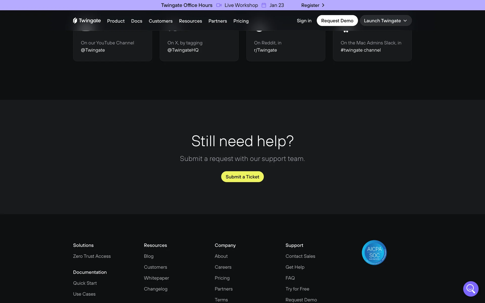This screenshot has height=303, width=485.
Task: Click the video camera icon in the banner
Action: point(219,5)
